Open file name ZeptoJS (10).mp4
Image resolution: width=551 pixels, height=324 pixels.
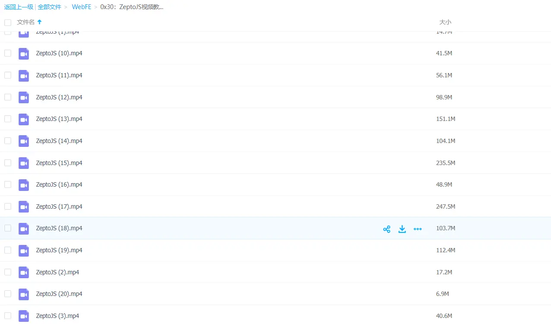[59, 53]
